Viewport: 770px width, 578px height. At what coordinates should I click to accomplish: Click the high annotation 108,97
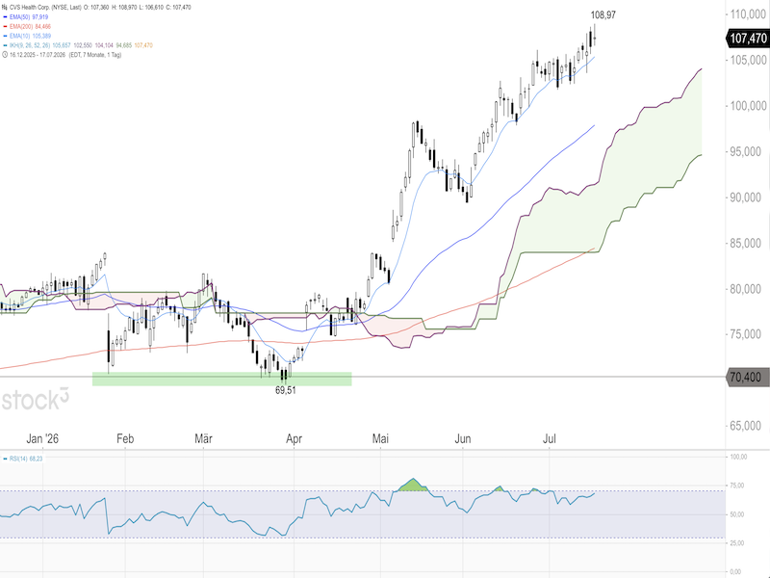[603, 14]
